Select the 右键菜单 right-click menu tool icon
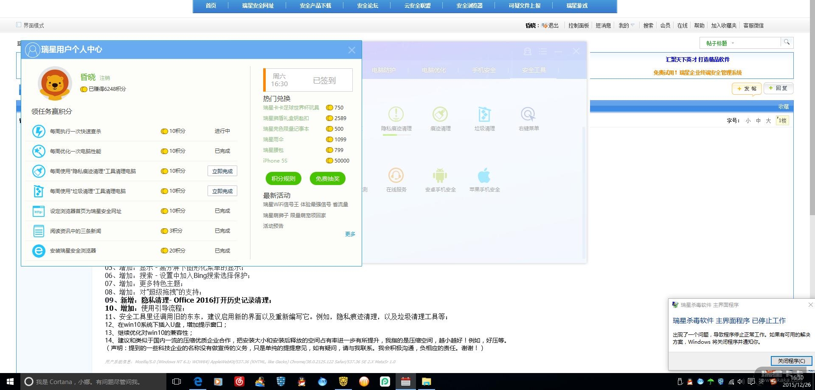 point(528,115)
